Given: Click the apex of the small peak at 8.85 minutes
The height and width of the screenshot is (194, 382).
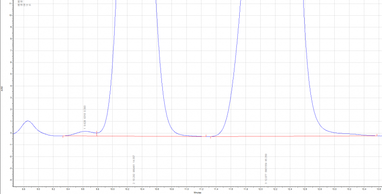Looking at the screenshot, I should [28, 121].
